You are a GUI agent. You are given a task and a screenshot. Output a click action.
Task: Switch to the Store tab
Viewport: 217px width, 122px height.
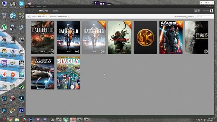[56, 11]
